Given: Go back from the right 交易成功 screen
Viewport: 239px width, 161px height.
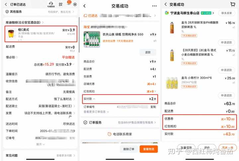Looking at the screenshot, I should click(166, 4).
